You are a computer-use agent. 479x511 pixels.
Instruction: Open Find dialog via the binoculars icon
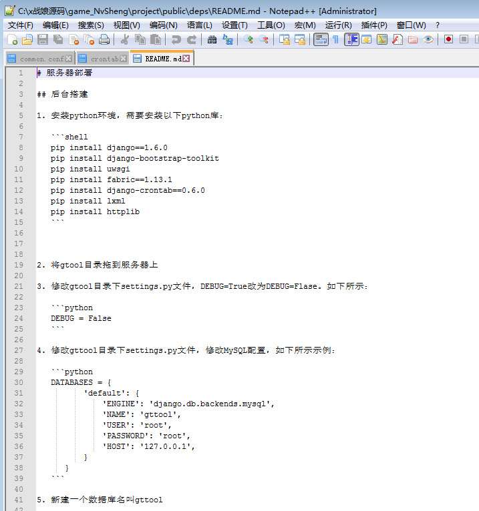(x=212, y=40)
